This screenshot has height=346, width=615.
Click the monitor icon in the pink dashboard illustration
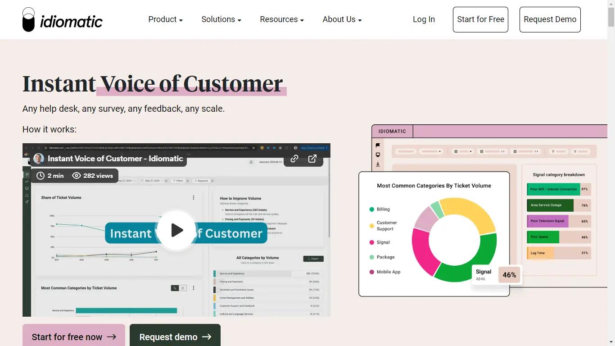[378, 155]
